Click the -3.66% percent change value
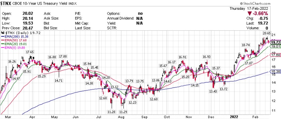The height and width of the screenshot is (119, 281). coord(260,13)
